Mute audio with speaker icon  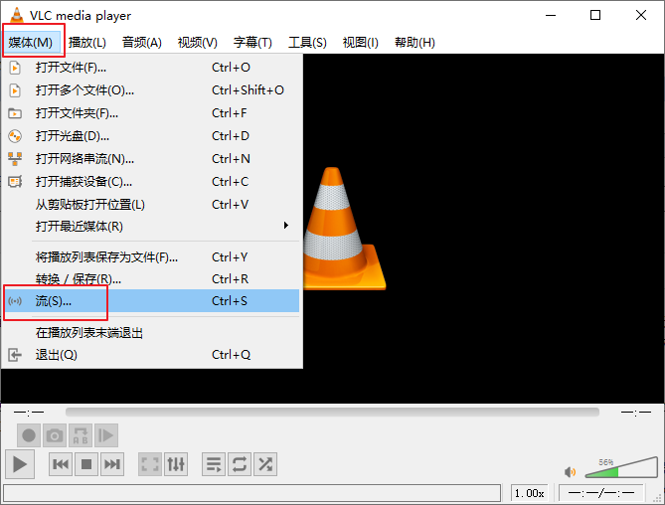pyautogui.click(x=571, y=472)
